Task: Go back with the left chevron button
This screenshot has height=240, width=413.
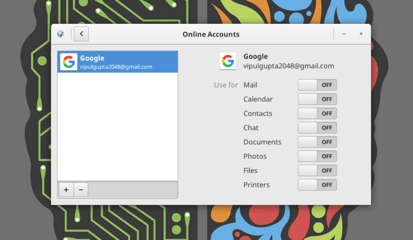Action: click(81, 34)
